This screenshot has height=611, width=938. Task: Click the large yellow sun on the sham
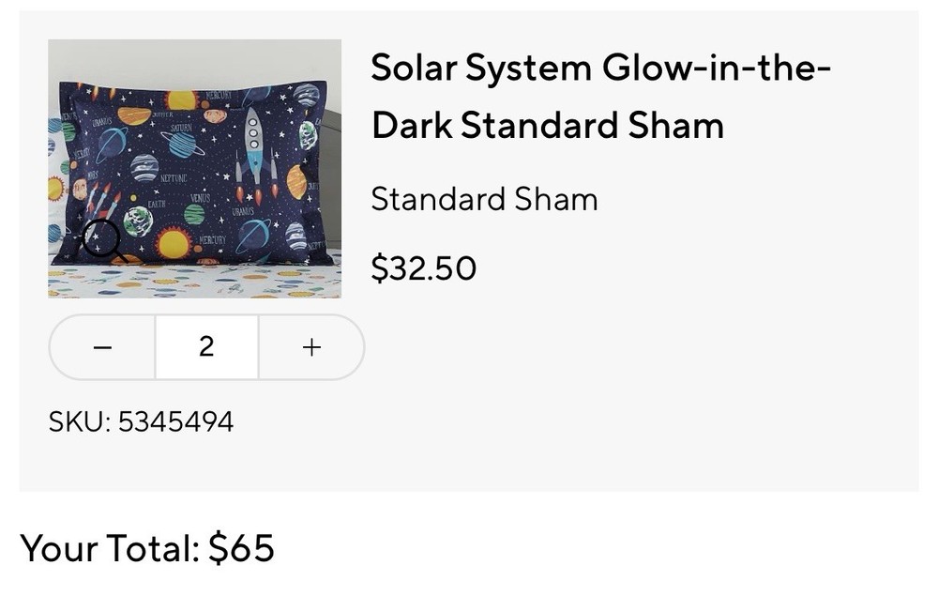tap(174, 243)
